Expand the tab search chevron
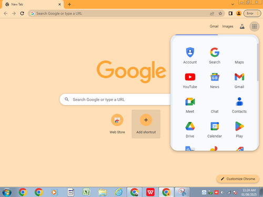 pyautogui.click(x=232, y=4)
